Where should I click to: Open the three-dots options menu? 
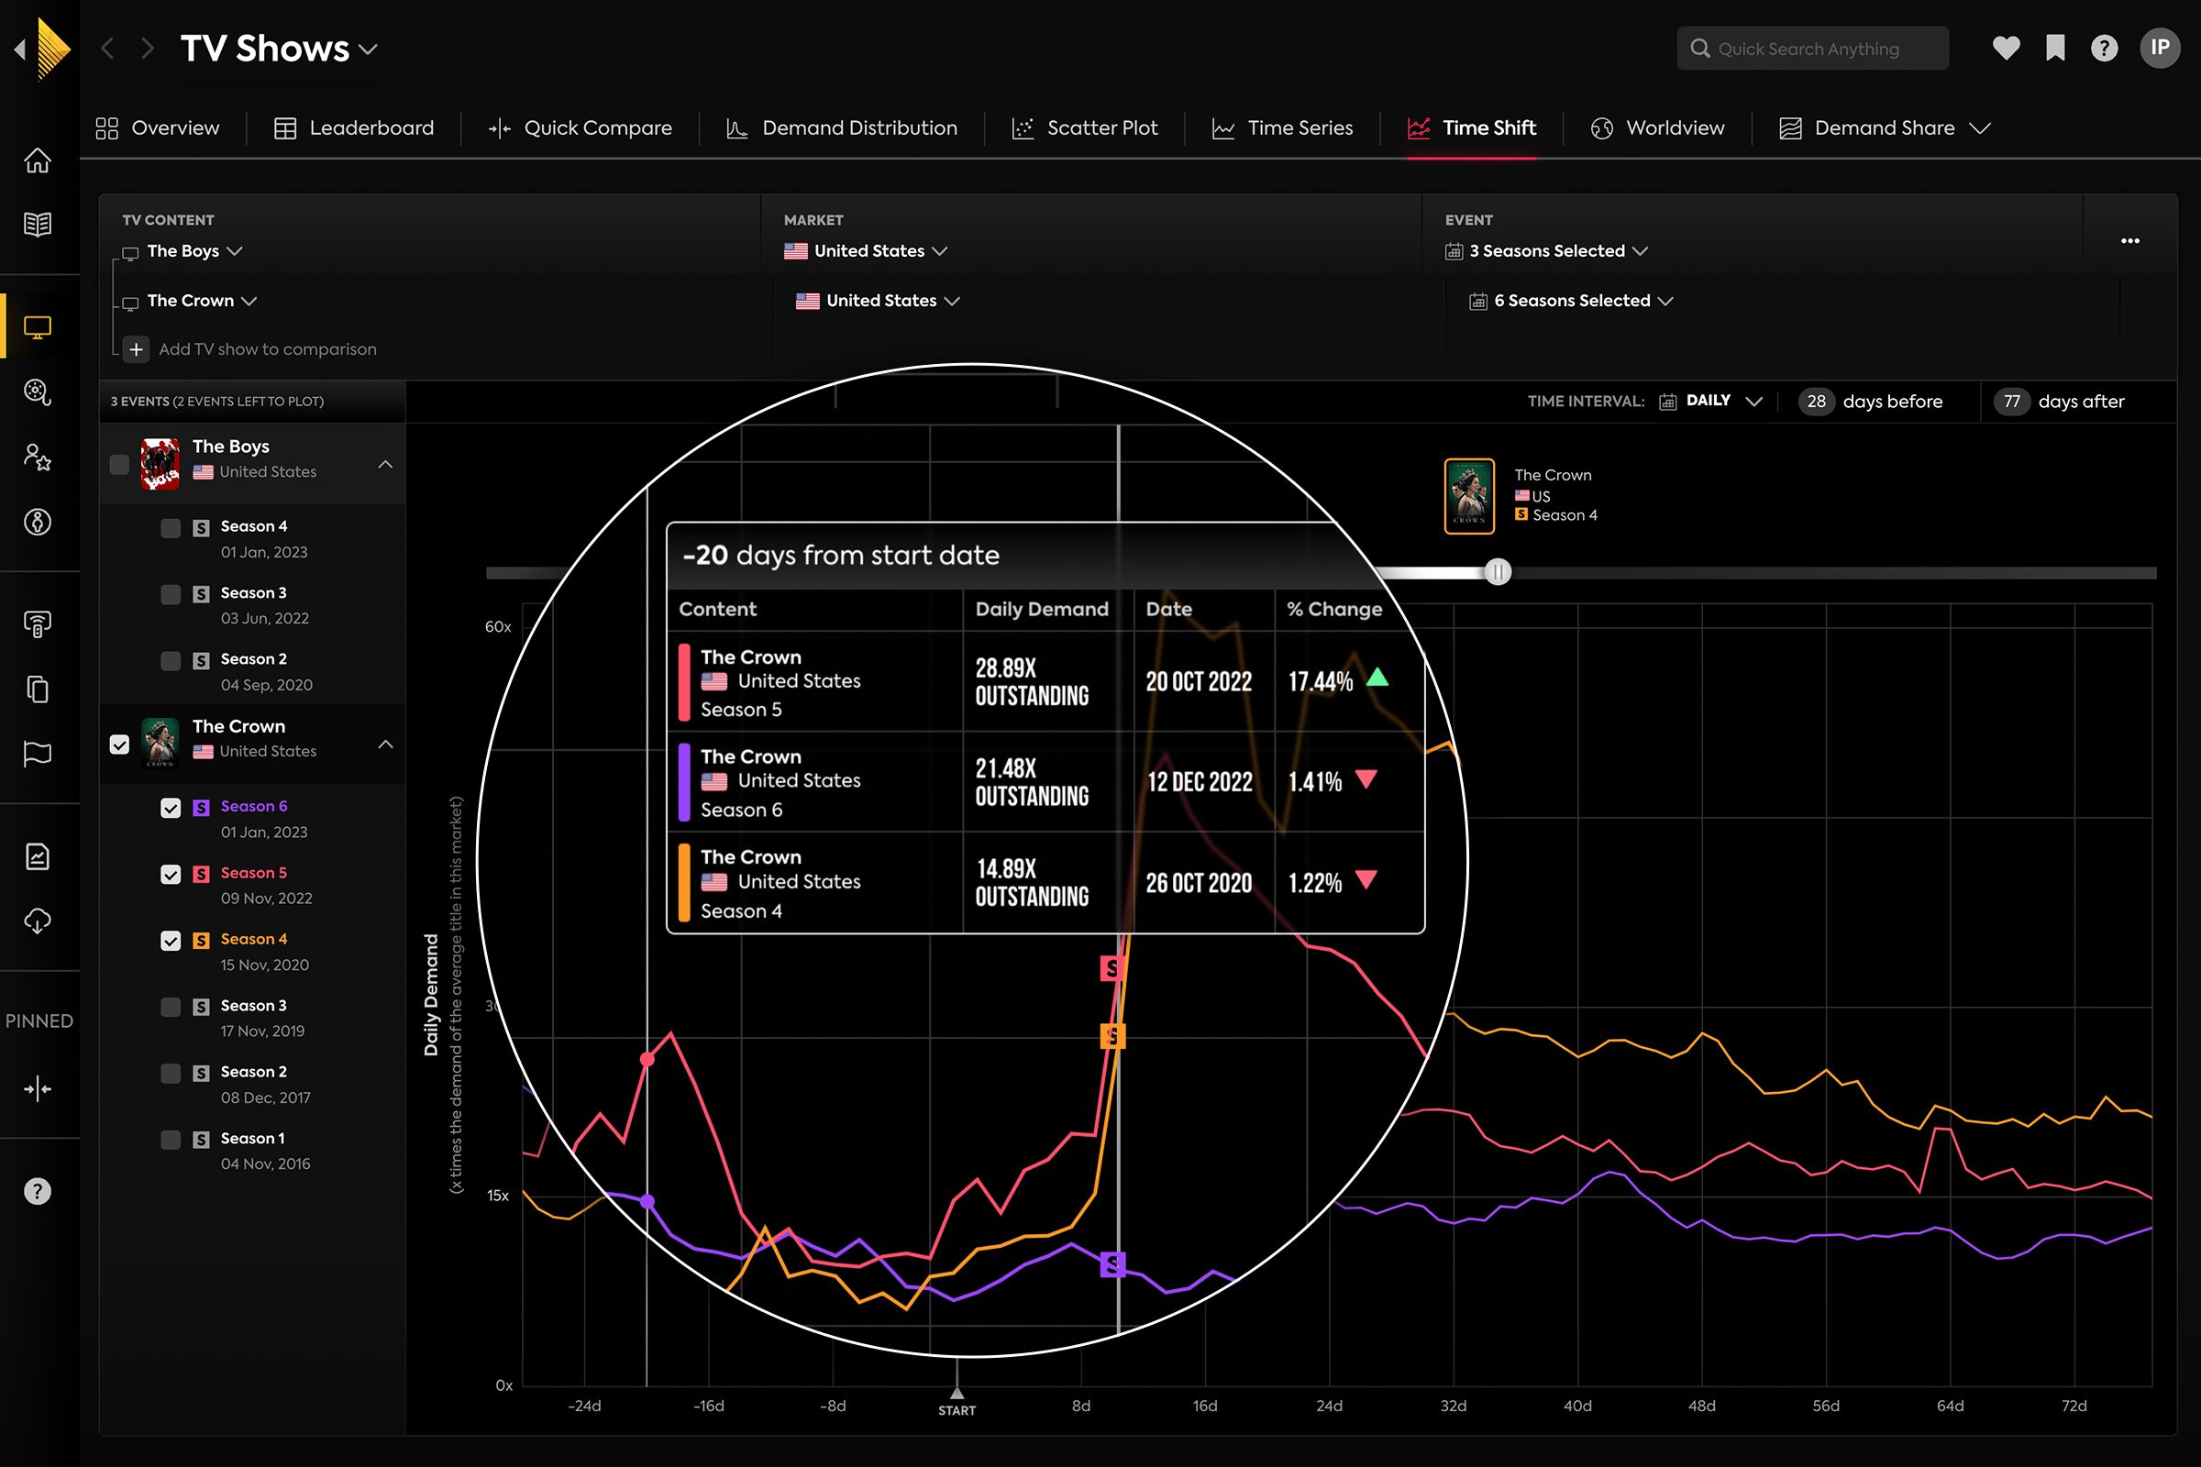pyautogui.click(x=2129, y=241)
